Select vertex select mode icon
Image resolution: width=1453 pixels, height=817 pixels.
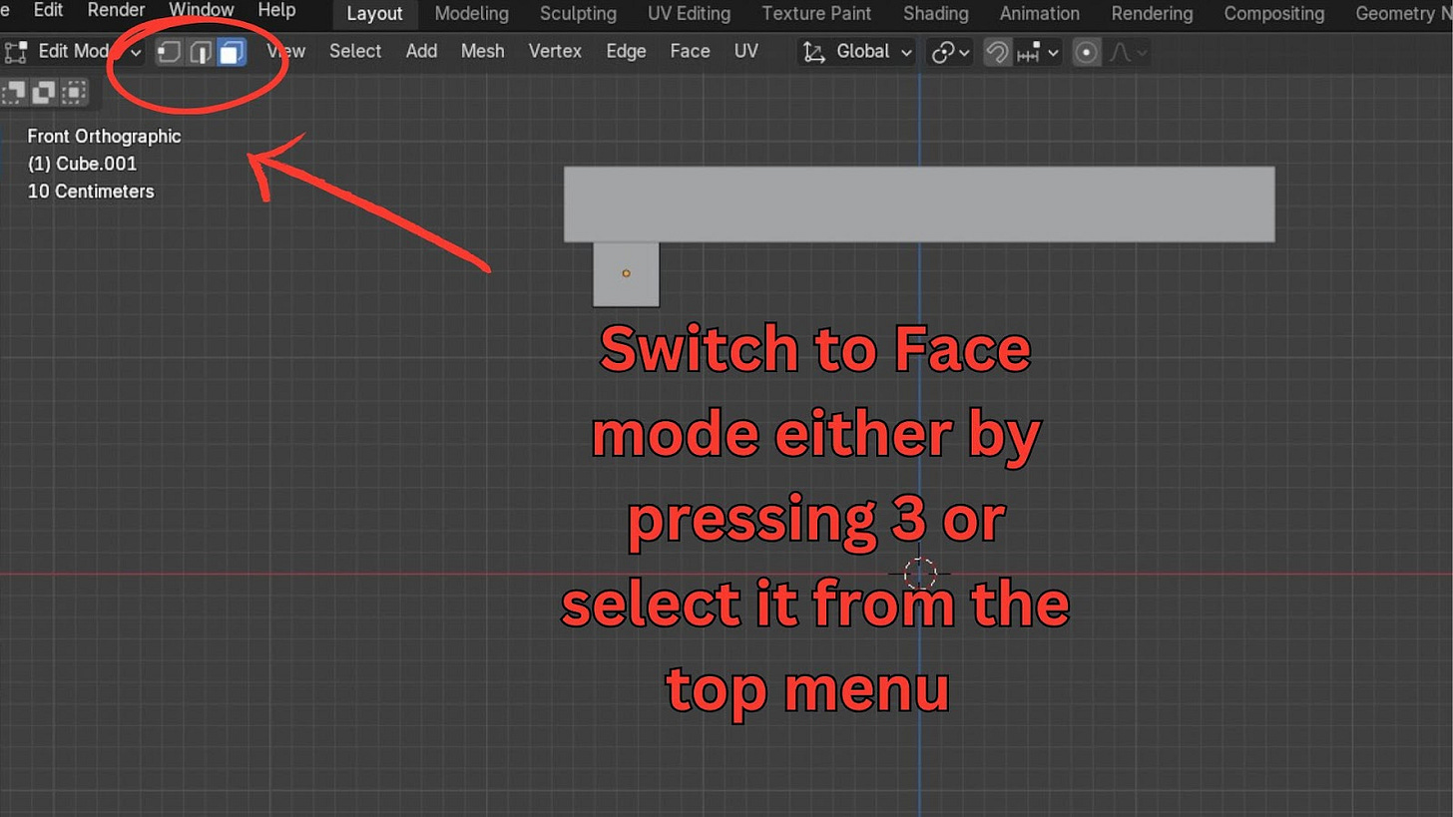(170, 52)
